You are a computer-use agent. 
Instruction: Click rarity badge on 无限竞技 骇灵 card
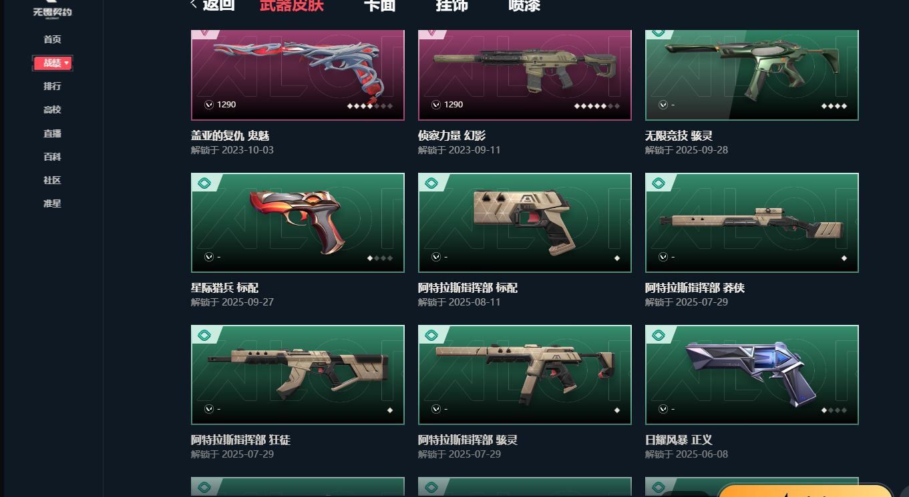[x=659, y=34]
